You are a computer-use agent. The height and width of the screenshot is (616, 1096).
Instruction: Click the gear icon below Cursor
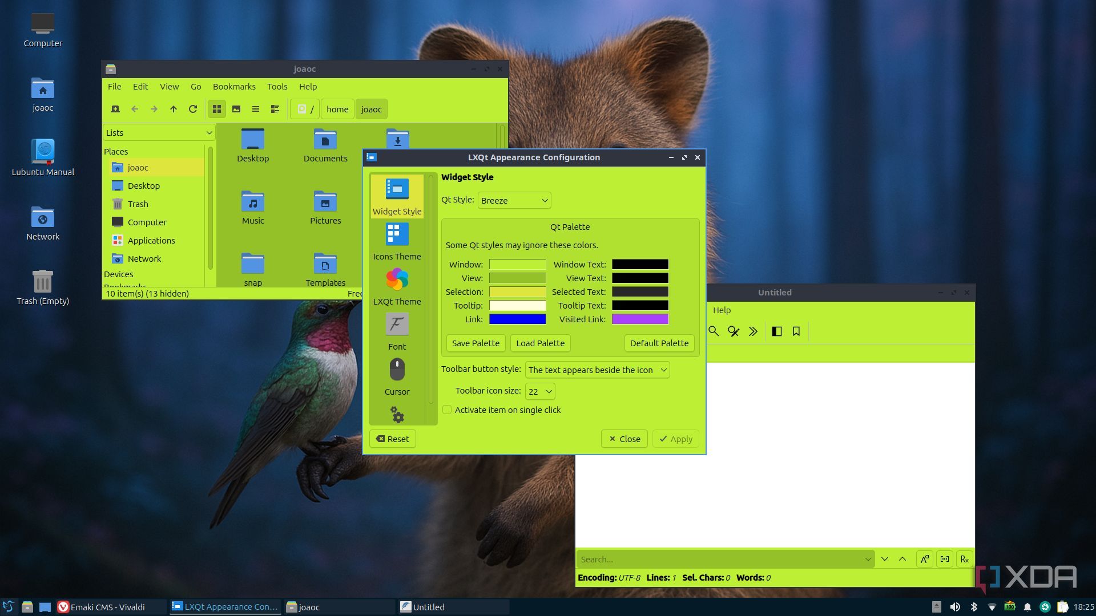(397, 415)
